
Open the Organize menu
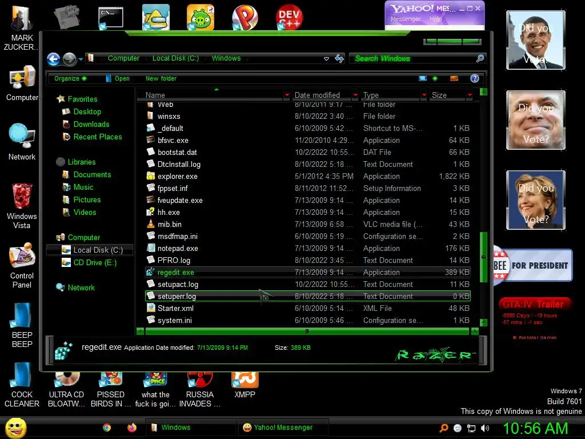click(x=70, y=78)
